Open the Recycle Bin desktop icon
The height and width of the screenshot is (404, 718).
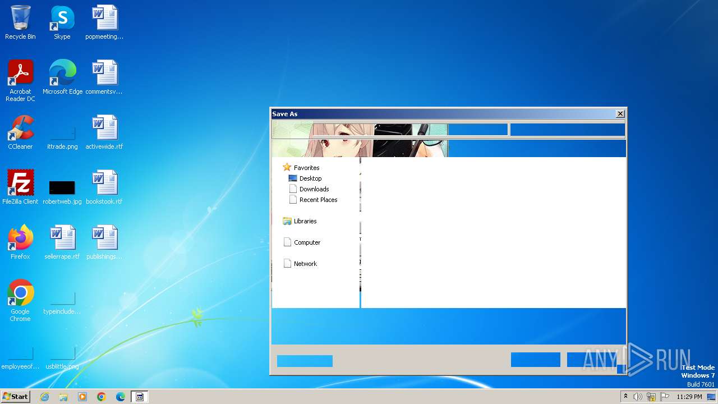click(x=20, y=22)
